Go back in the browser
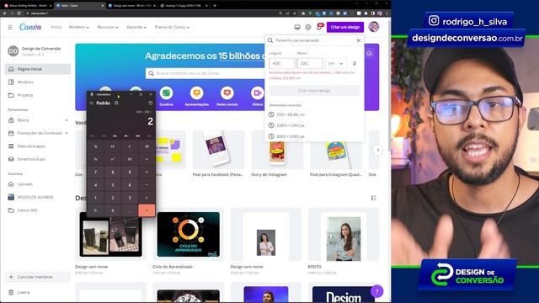 coord(5,13)
